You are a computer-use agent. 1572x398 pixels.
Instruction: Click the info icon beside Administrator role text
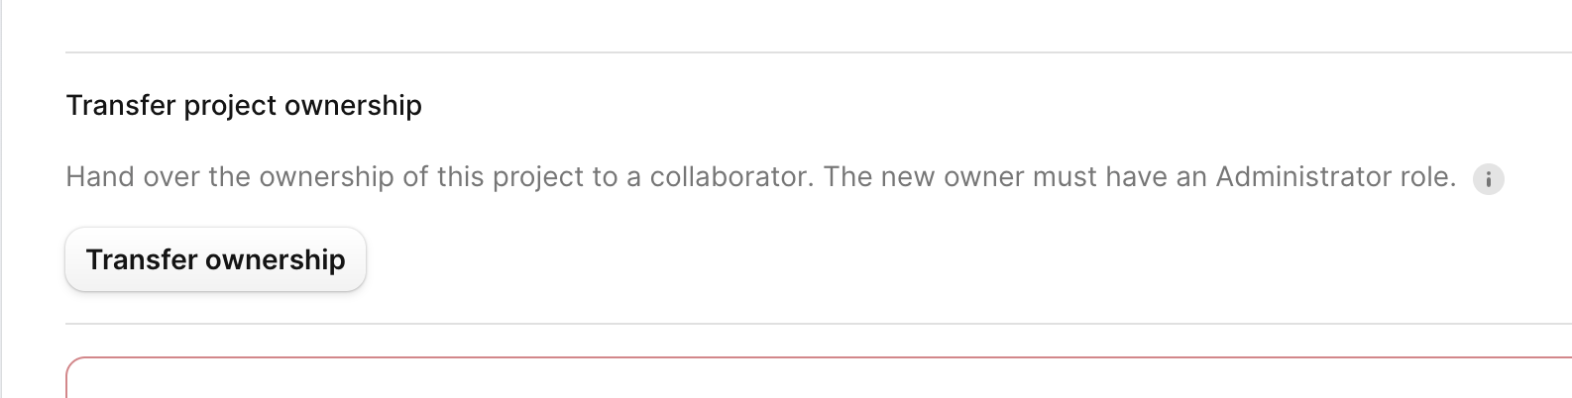coord(1488,179)
